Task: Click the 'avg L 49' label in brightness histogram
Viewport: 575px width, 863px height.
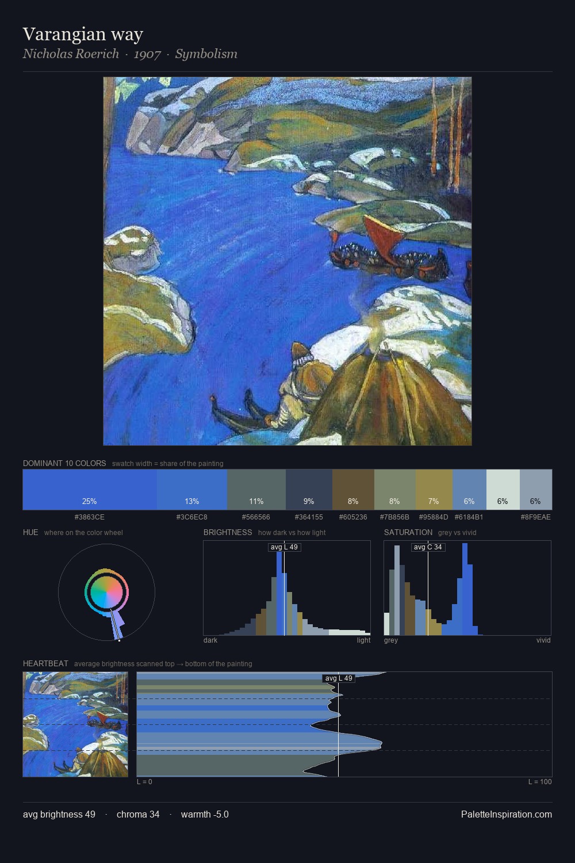Action: click(x=284, y=547)
